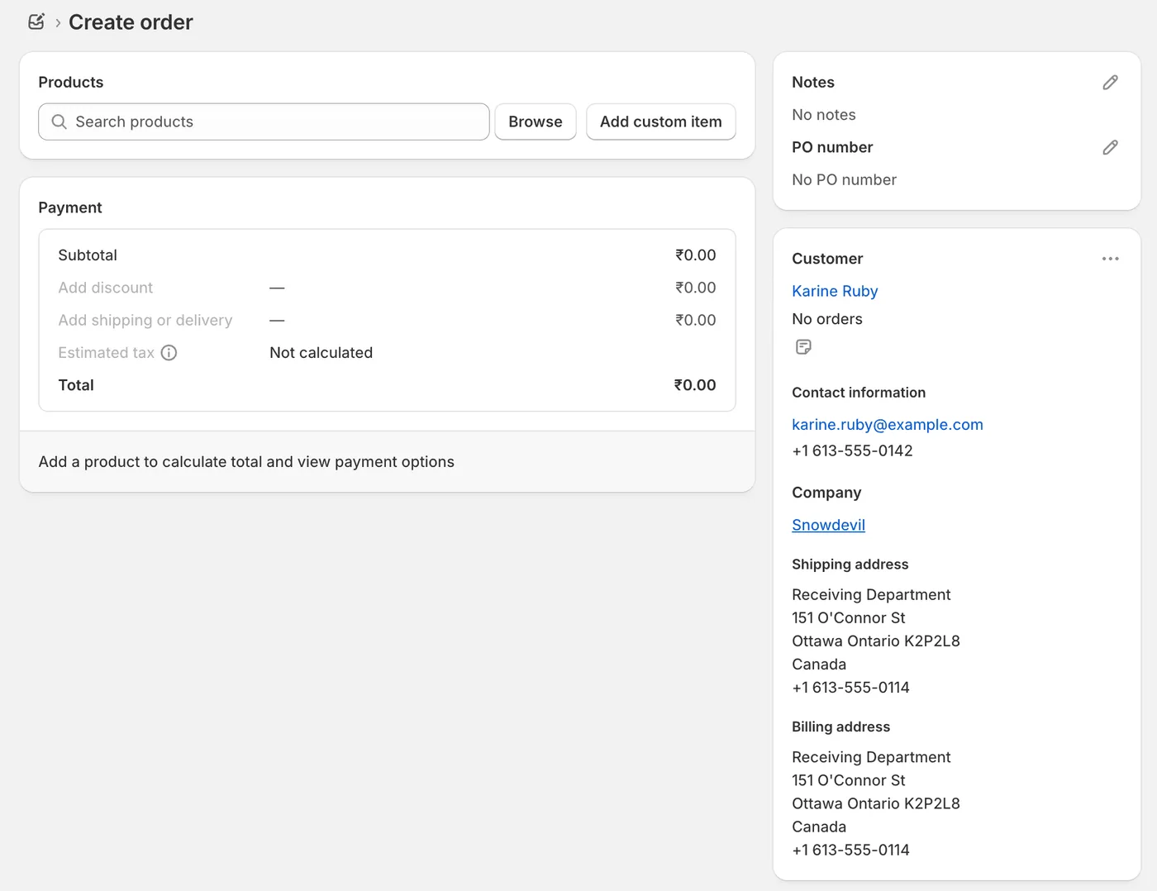Edit notes using the pencil icon
Viewport: 1157px width, 891px height.
tap(1110, 82)
